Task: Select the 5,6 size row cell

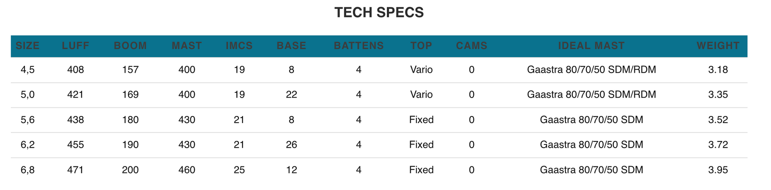Action: [x=28, y=120]
